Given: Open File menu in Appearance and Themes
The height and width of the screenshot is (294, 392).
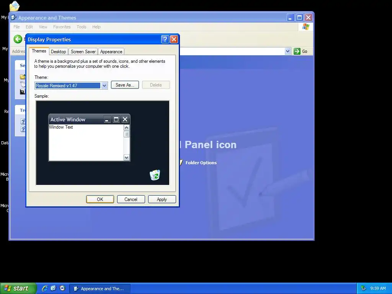Looking at the screenshot, I should pos(16,27).
